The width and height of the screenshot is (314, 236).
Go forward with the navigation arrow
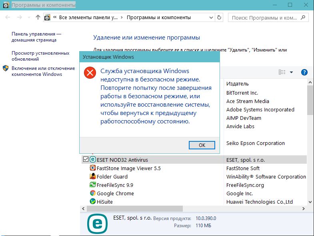20,18
